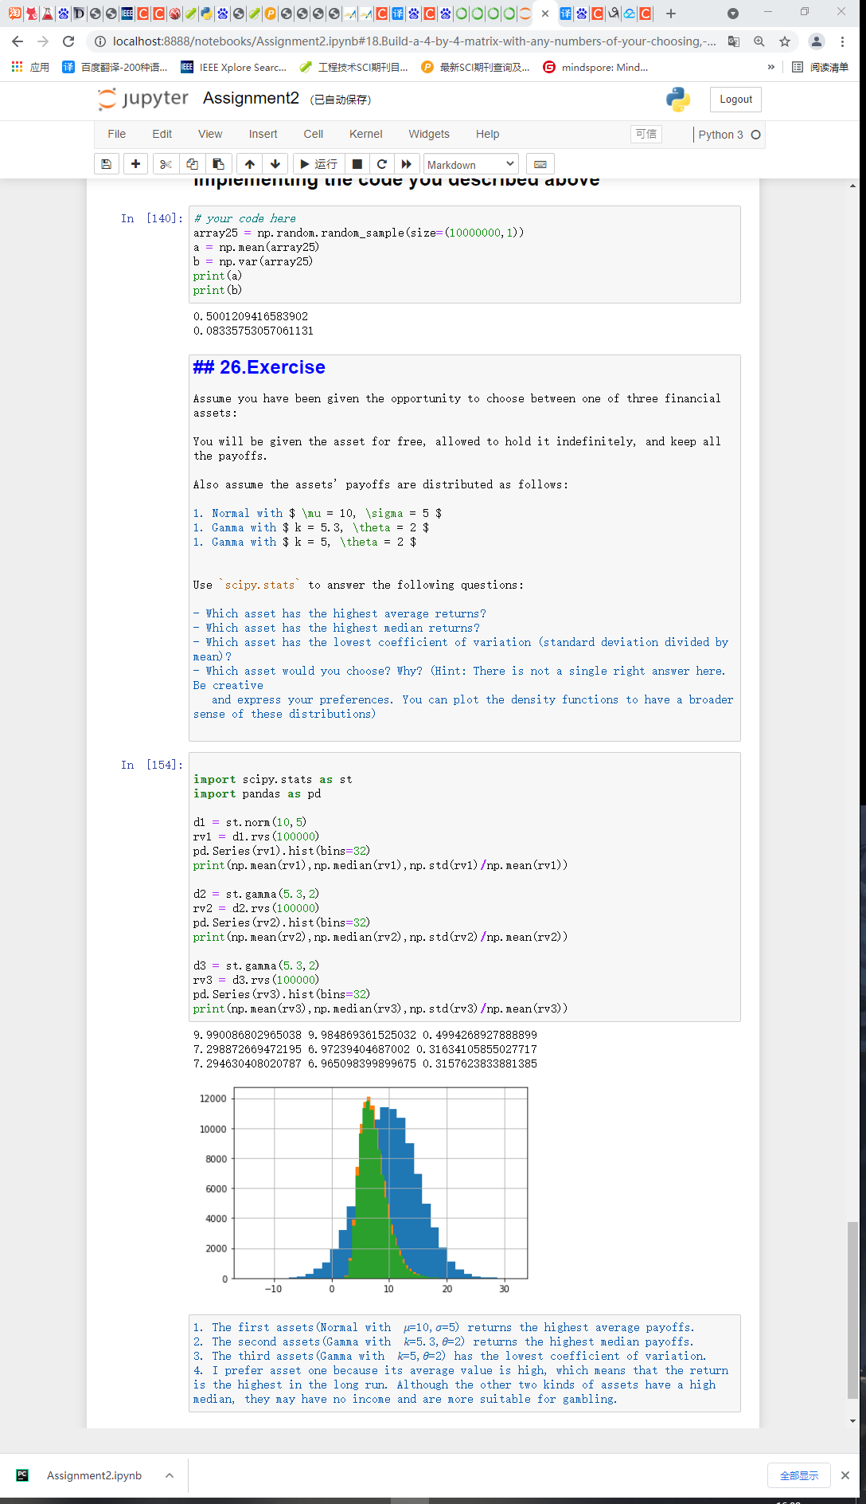Go back with browser back arrow
The image size is (866, 1504).
click(18, 41)
